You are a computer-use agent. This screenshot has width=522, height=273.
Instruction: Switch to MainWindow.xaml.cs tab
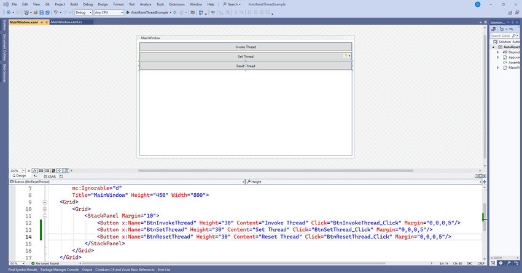(x=66, y=22)
